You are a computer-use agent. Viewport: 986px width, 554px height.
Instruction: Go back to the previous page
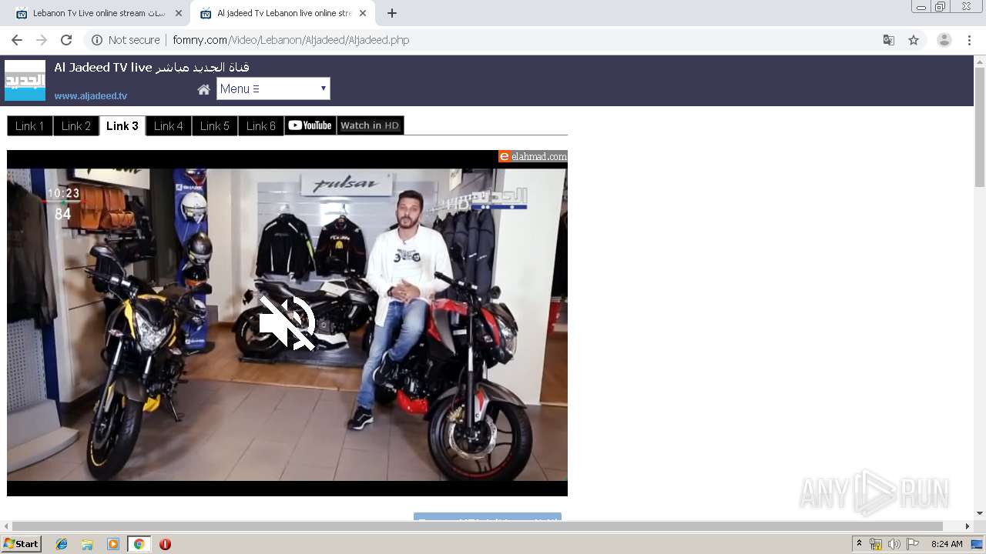pyautogui.click(x=17, y=40)
